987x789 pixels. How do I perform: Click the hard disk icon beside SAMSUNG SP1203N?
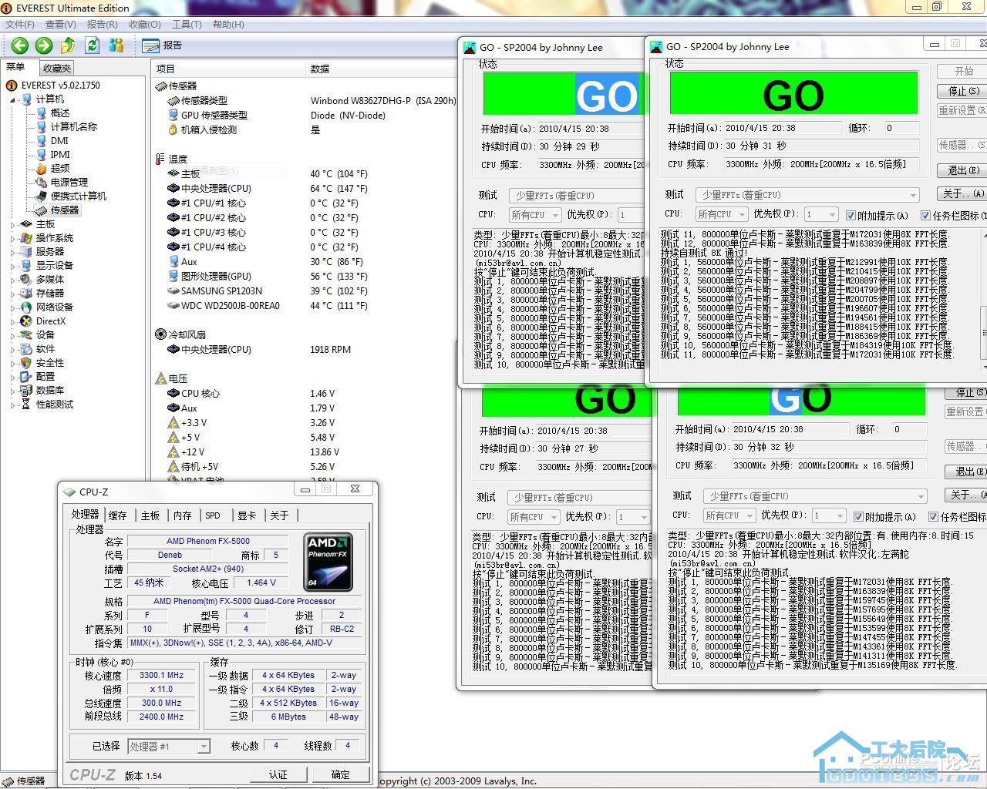coord(173,290)
